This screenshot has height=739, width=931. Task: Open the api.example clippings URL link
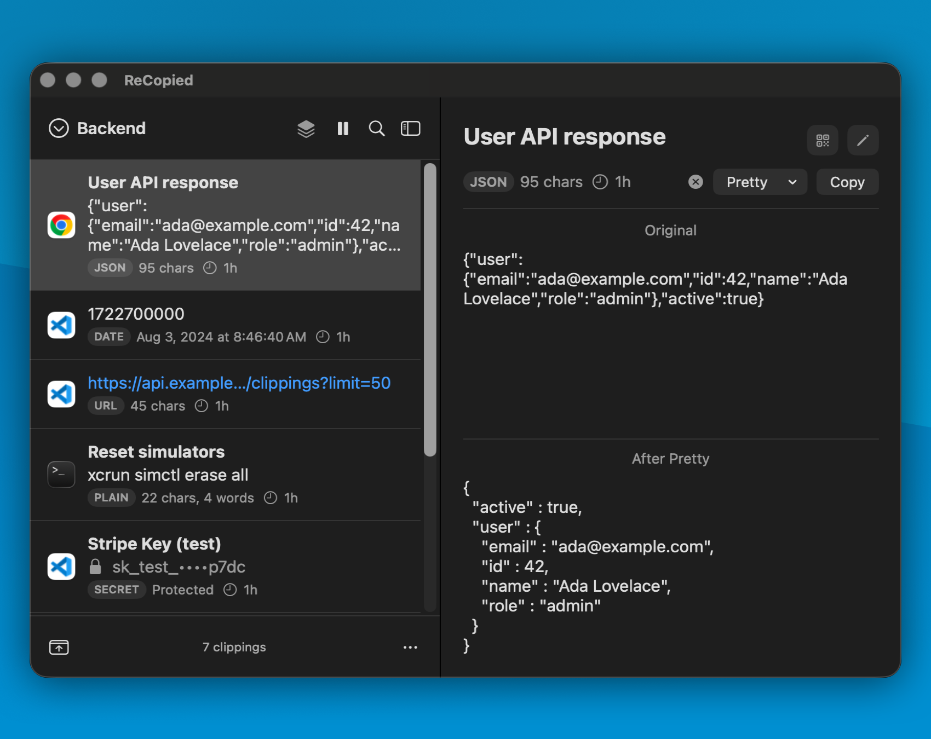[239, 383]
